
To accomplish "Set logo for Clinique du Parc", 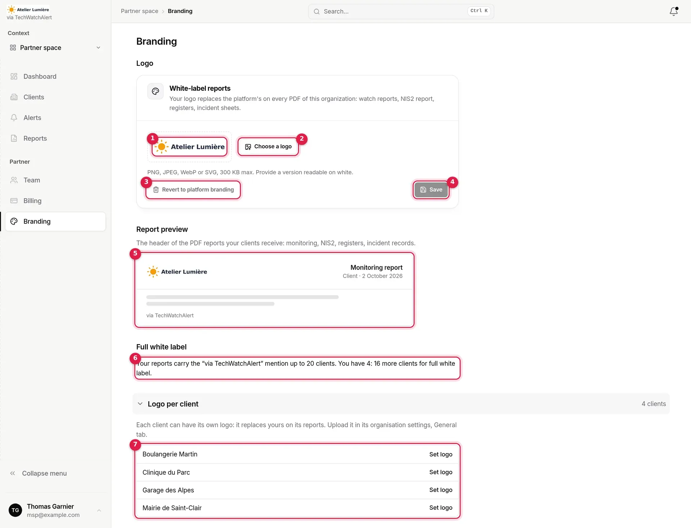I will tap(441, 472).
